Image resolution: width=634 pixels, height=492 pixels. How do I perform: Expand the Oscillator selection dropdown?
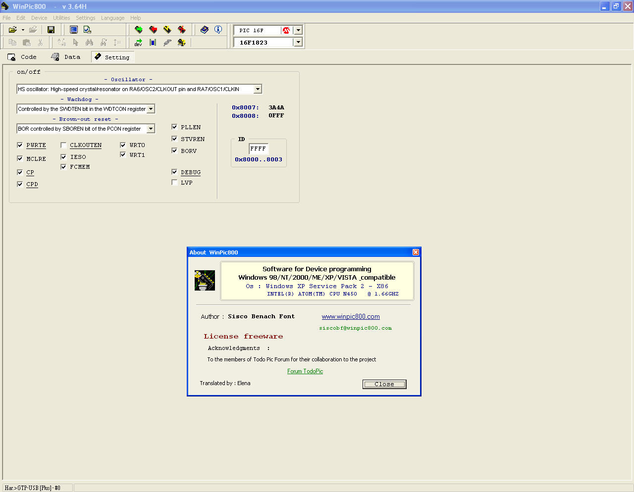pos(258,89)
